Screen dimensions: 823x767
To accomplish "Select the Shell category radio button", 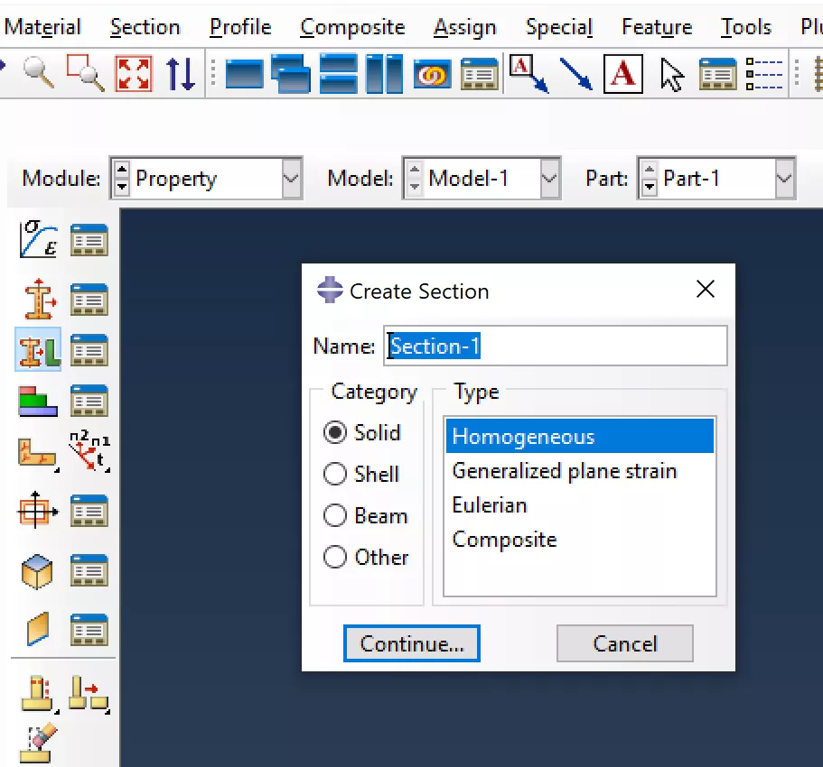I will pos(335,474).
